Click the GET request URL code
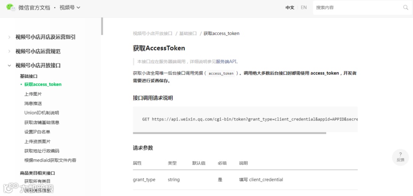Image resolution: width=413 pixels, height=196 pixels. coord(250,119)
